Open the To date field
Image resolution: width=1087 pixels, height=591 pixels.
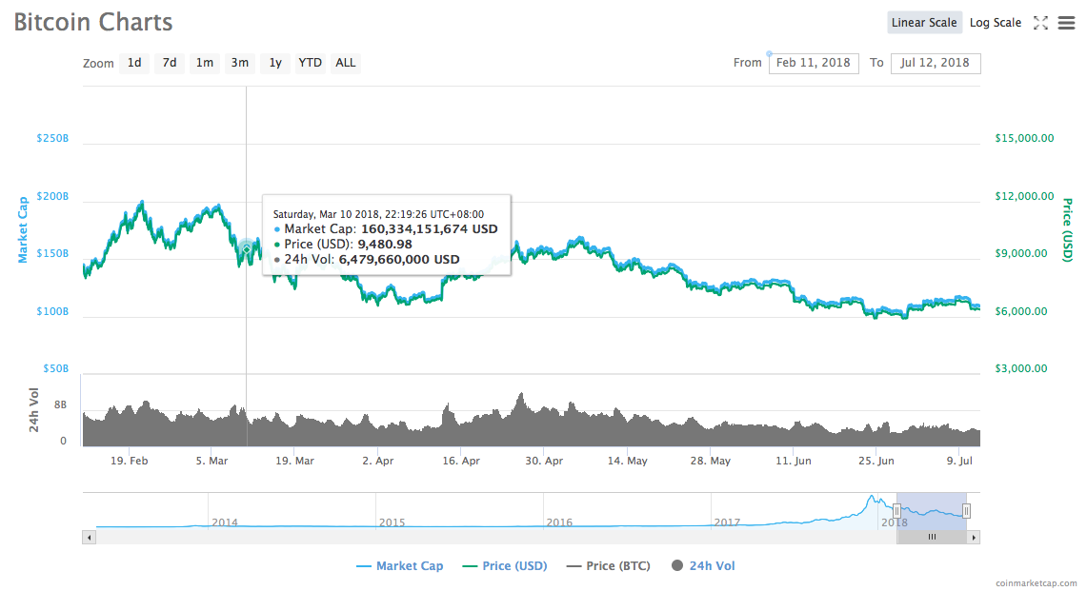936,63
